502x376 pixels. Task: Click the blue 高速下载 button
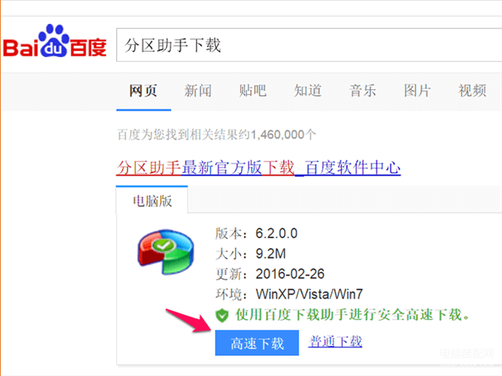click(256, 343)
